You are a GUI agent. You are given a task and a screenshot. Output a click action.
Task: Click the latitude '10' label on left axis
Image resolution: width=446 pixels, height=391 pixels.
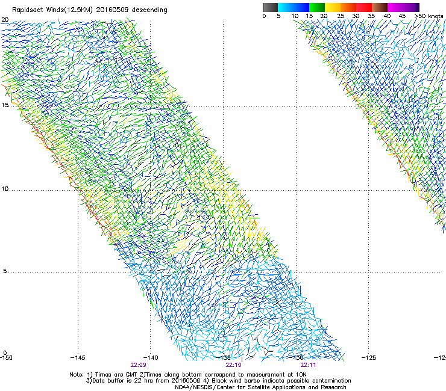(x=5, y=189)
